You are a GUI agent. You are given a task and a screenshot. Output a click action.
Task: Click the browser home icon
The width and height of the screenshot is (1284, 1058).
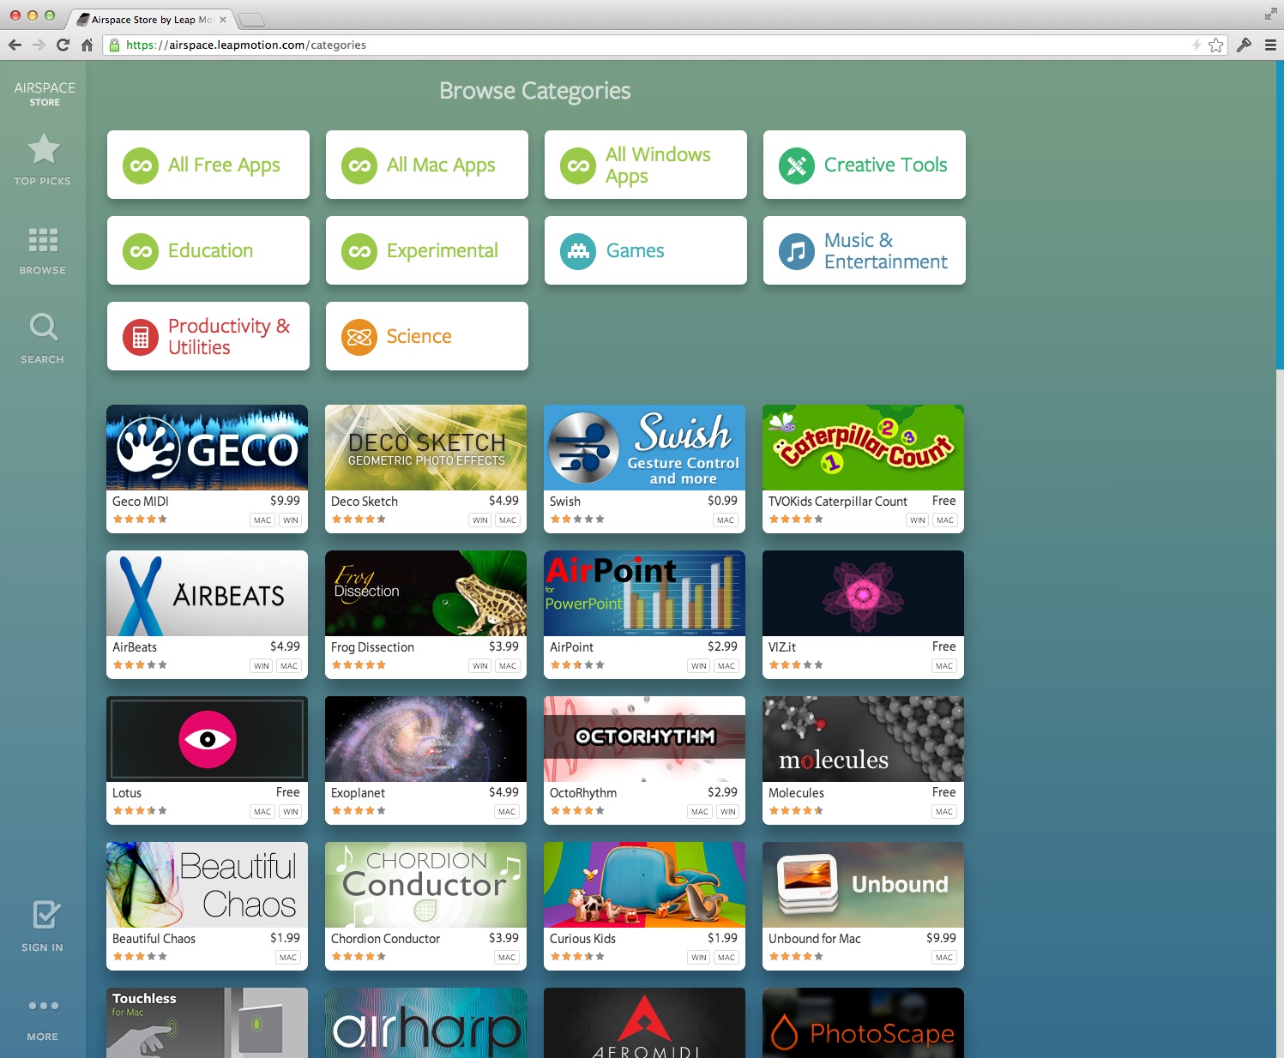click(x=87, y=45)
